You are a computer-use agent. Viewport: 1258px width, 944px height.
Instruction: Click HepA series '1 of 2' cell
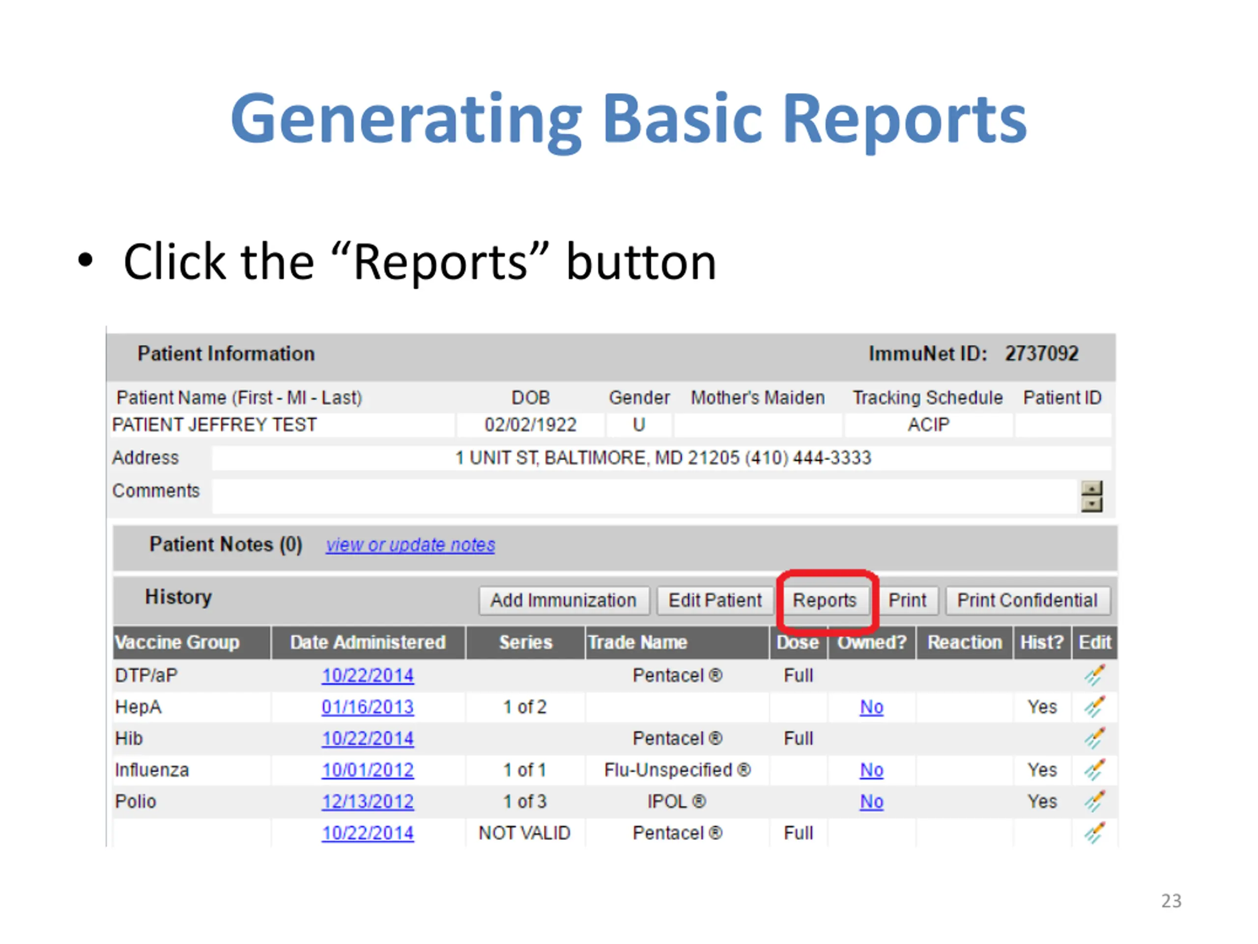tap(524, 708)
